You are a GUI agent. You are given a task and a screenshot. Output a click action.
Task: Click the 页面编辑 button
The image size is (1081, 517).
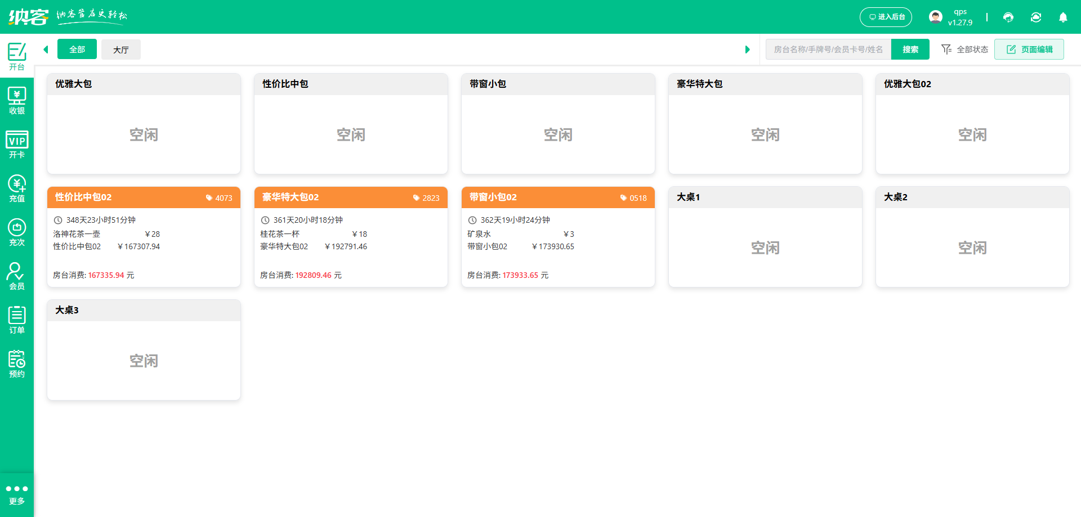point(1029,50)
